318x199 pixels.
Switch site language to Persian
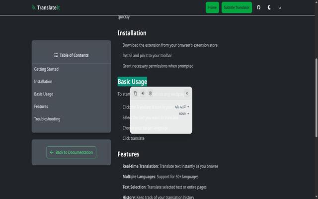(280, 7)
